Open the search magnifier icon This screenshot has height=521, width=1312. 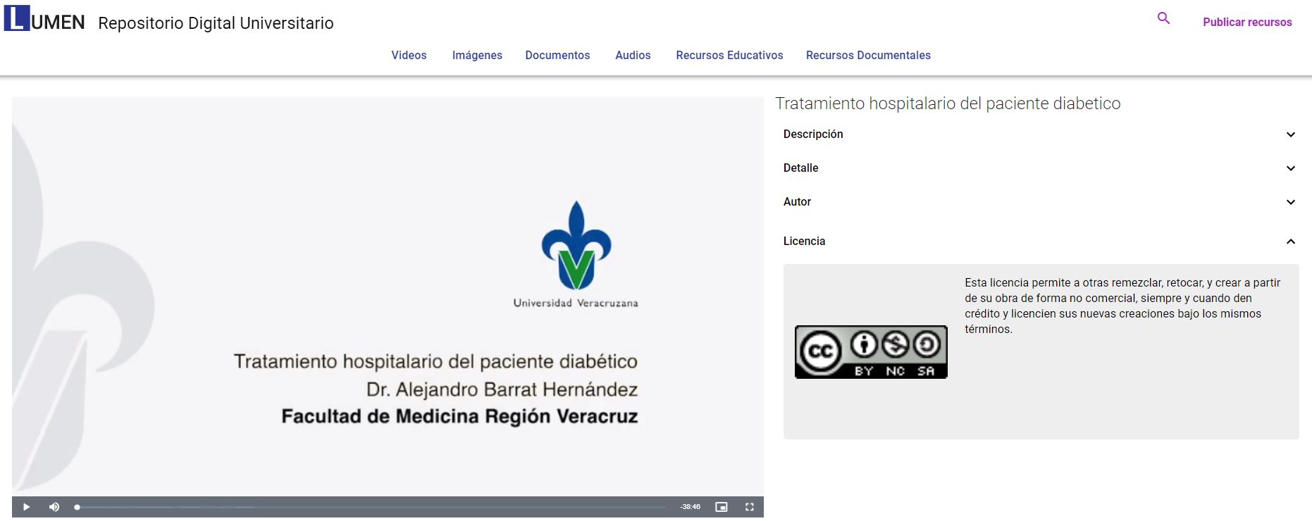pyautogui.click(x=1163, y=18)
